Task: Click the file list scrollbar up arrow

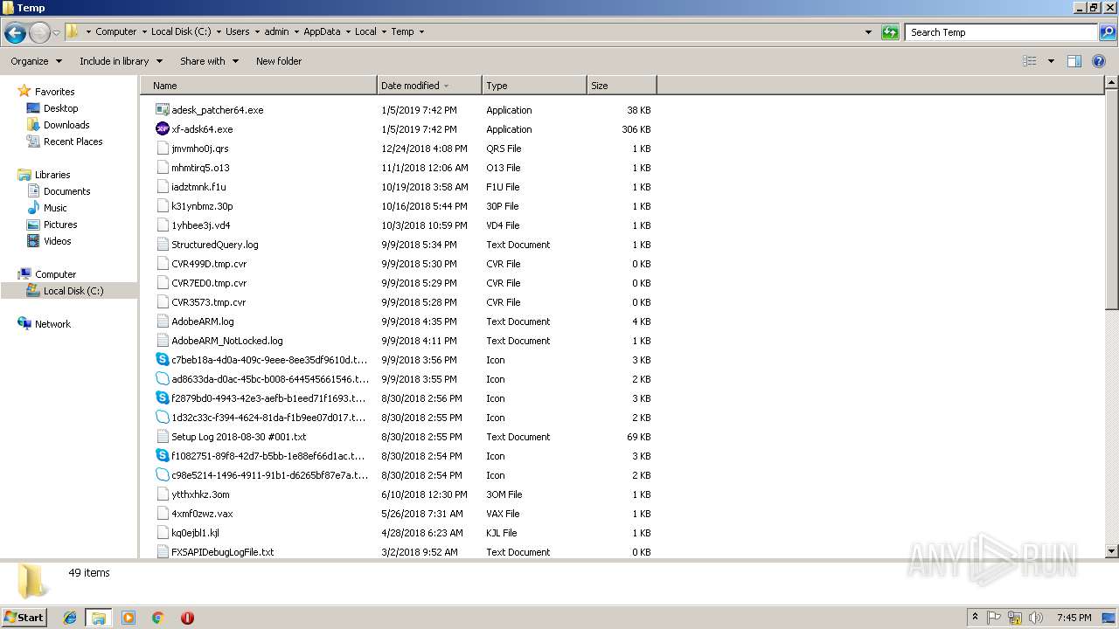Action: coord(1112,83)
